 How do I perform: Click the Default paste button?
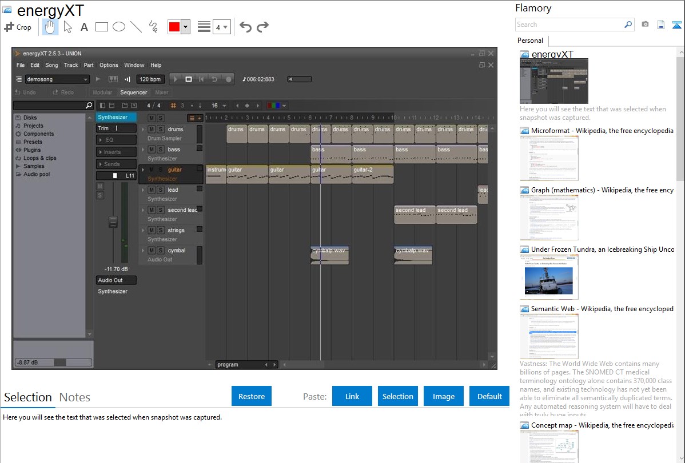pos(489,396)
